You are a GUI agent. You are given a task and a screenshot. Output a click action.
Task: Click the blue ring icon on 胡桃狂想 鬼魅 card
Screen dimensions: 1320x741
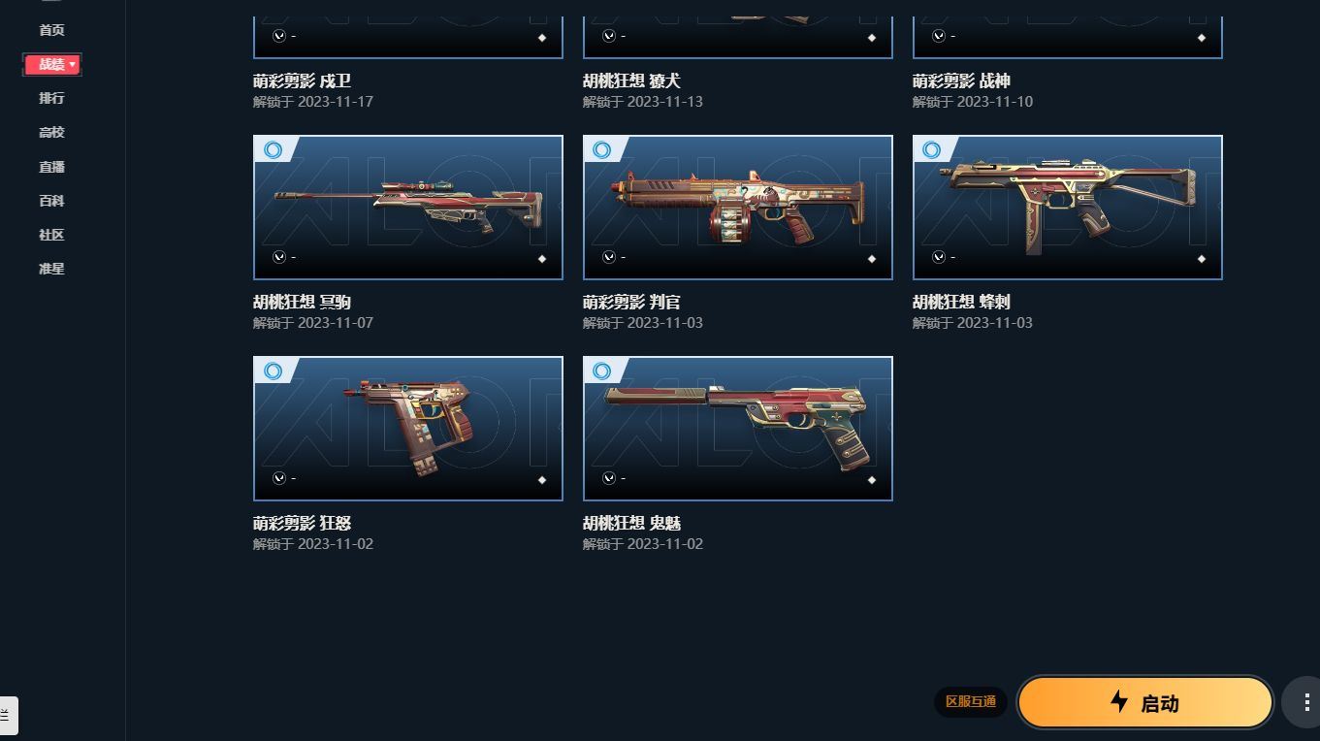(602, 370)
